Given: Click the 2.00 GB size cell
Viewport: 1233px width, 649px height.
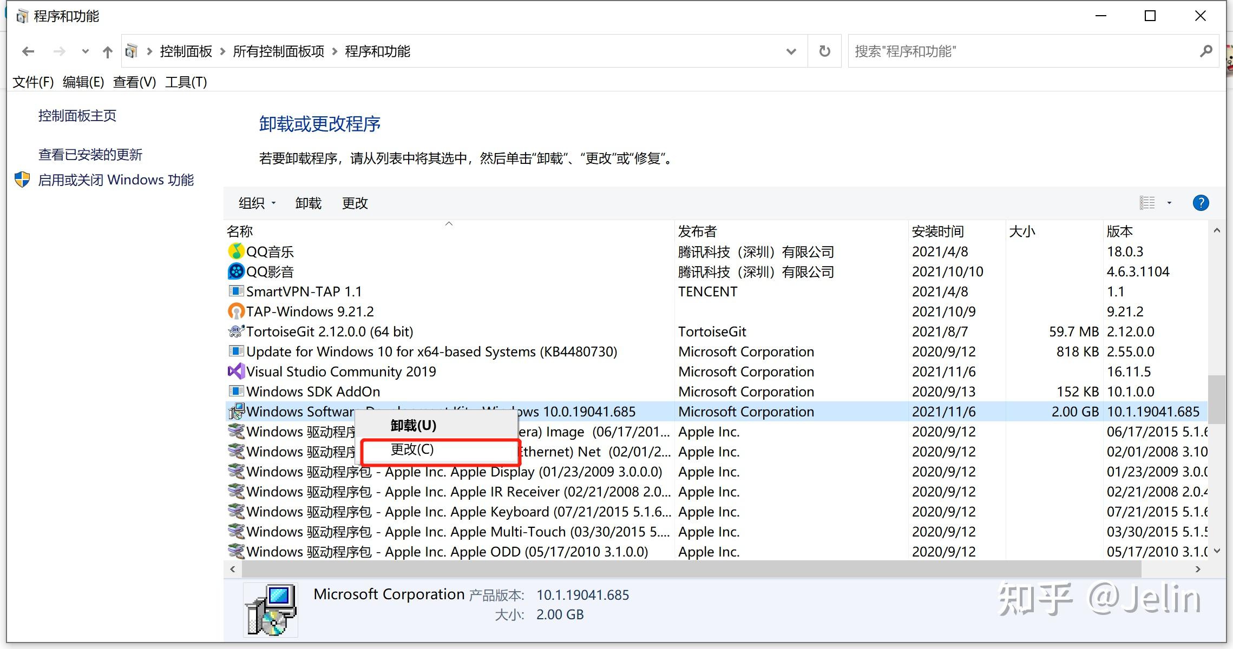Looking at the screenshot, I should coord(1075,412).
